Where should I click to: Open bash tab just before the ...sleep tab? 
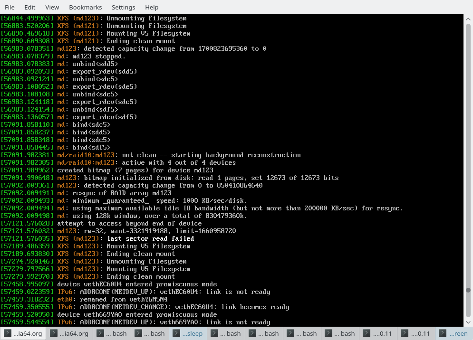point(150,333)
